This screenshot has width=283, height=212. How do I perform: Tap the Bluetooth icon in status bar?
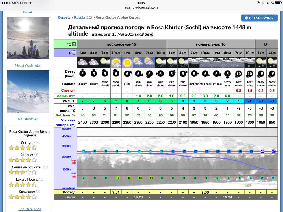[x=263, y=3]
